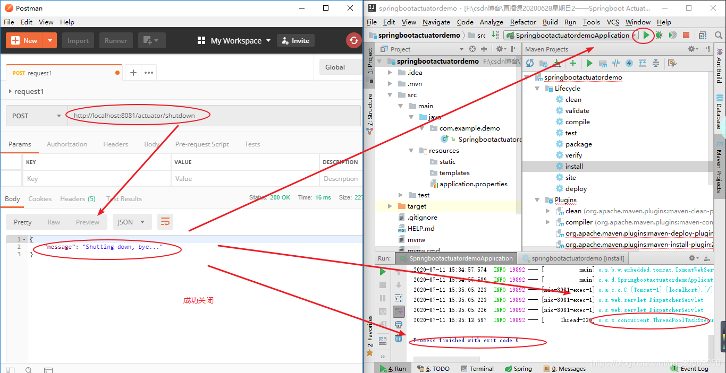Switch response view to Preview
Screen dimensions: 726x373
pos(88,222)
